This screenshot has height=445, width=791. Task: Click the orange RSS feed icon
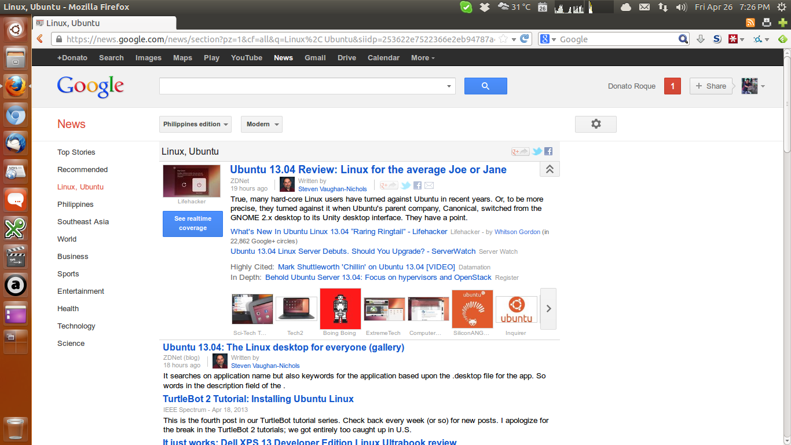coord(750,23)
